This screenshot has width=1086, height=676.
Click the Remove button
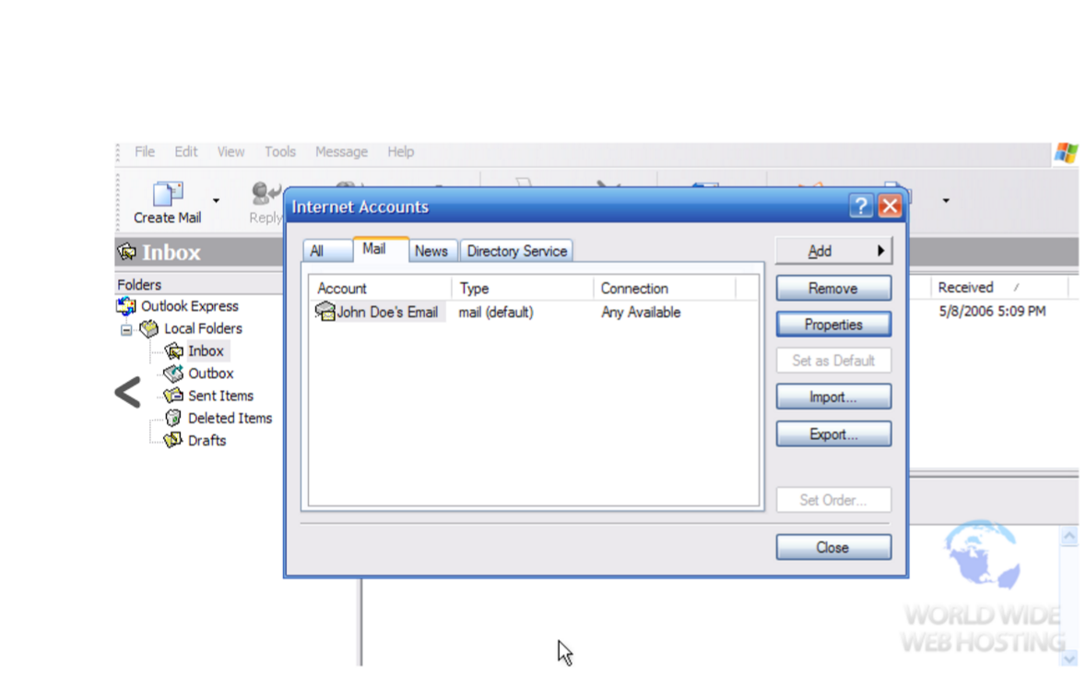(833, 288)
